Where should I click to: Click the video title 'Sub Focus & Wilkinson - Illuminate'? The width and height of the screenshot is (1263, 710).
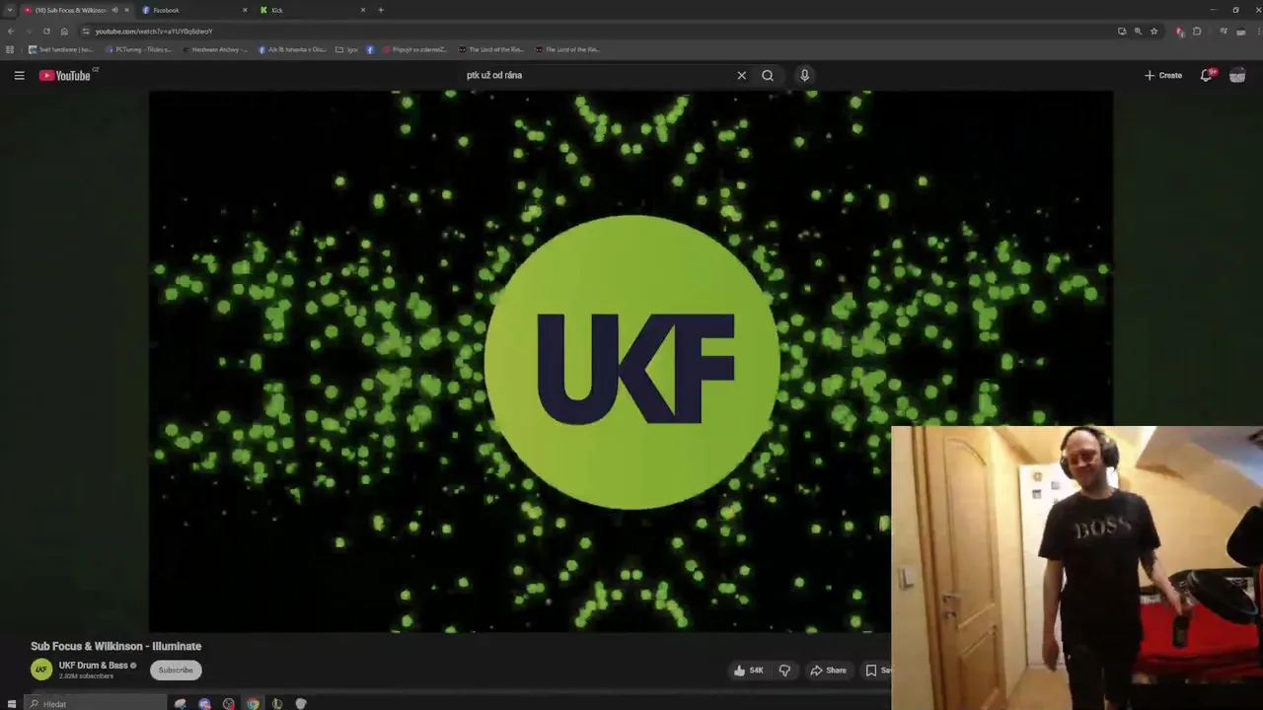[116, 646]
